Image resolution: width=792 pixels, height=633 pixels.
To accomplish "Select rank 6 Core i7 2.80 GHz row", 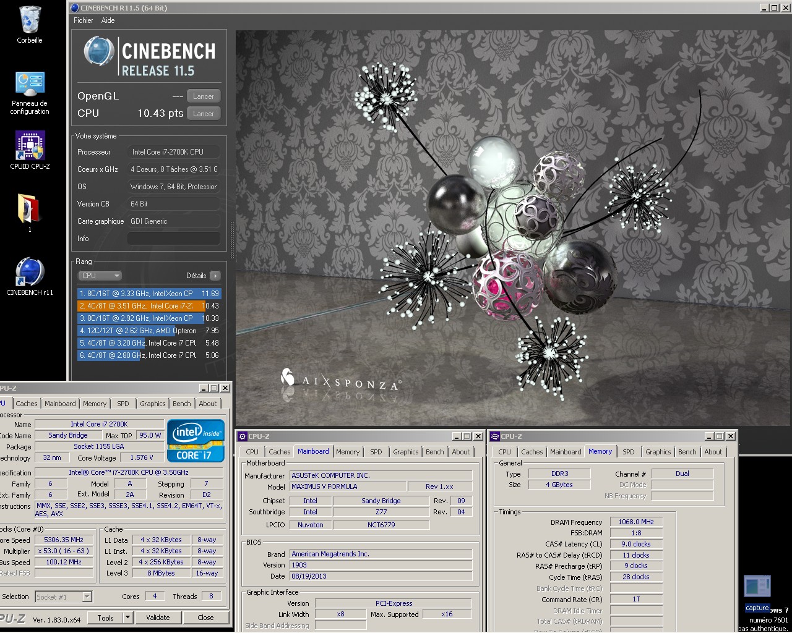I will pos(148,355).
